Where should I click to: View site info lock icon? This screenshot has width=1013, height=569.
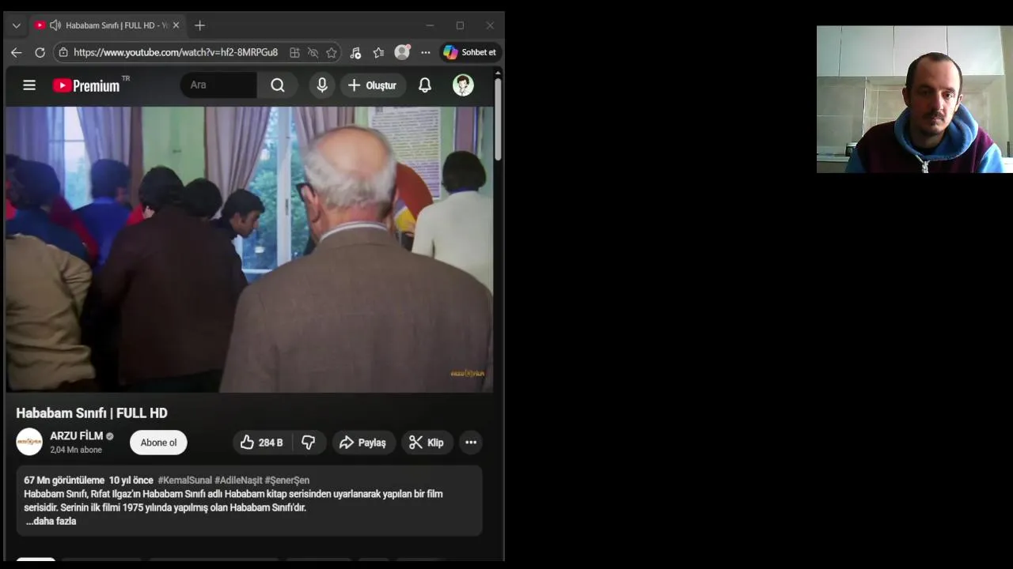click(x=63, y=52)
